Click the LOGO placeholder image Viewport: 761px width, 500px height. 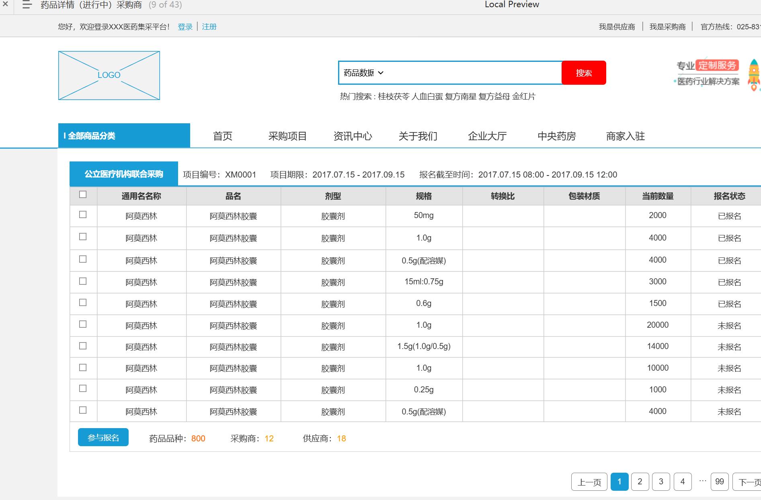pyautogui.click(x=109, y=76)
